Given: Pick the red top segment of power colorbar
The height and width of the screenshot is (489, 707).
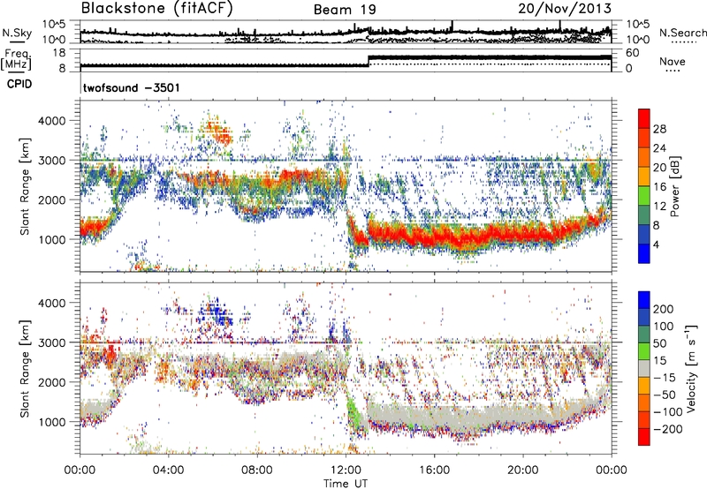Looking at the screenshot, I should coord(644,119).
